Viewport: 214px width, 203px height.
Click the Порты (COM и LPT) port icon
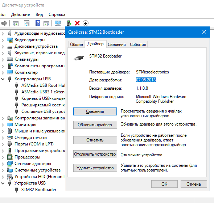[9, 144]
